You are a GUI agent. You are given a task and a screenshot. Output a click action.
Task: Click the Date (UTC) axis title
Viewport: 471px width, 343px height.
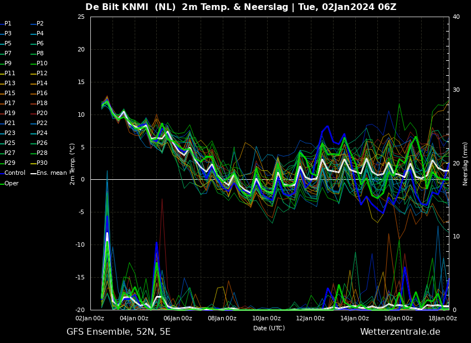[x=269, y=328]
